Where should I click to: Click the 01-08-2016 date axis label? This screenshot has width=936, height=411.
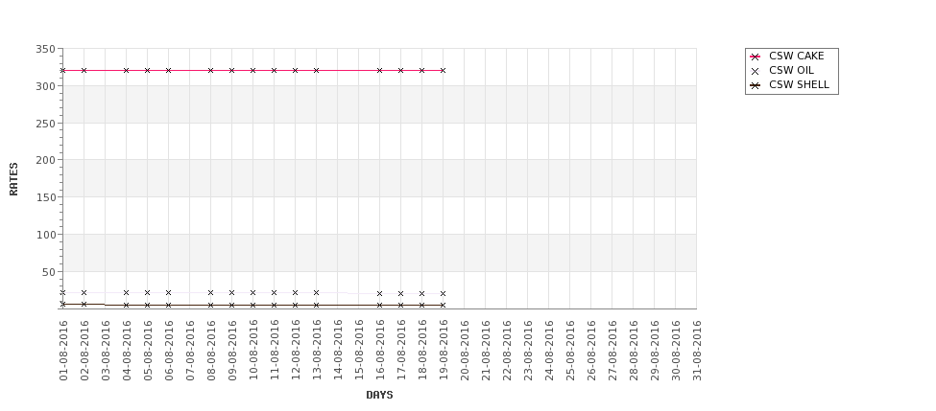point(63,351)
